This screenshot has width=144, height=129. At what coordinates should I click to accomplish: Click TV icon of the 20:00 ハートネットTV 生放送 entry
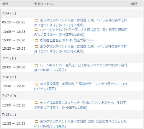(x=36, y=65)
